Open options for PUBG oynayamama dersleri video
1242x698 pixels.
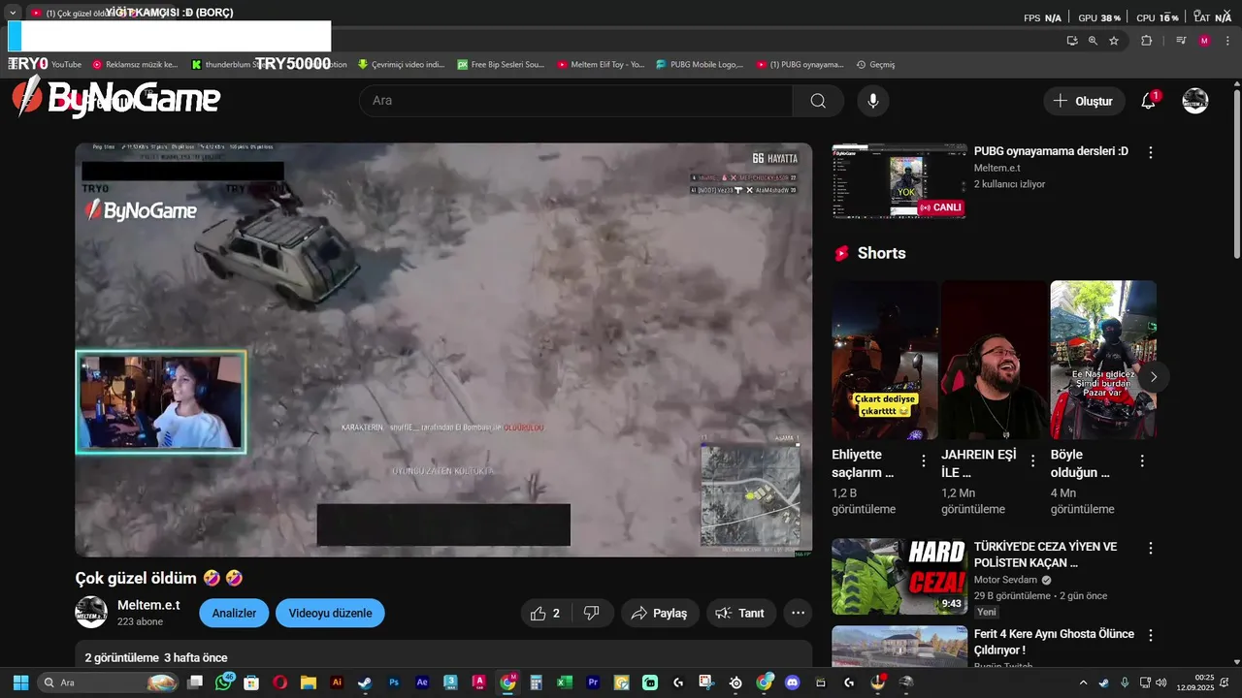point(1151,153)
